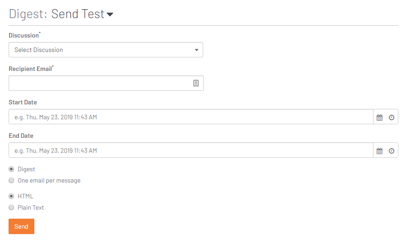Click the Send button

point(22,226)
